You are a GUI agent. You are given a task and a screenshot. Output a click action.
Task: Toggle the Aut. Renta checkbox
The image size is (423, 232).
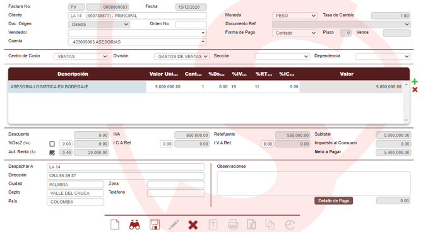click(x=52, y=153)
